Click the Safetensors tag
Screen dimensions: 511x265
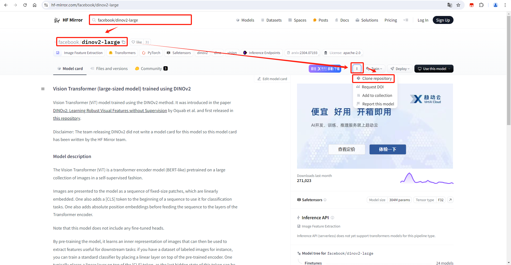point(179,53)
